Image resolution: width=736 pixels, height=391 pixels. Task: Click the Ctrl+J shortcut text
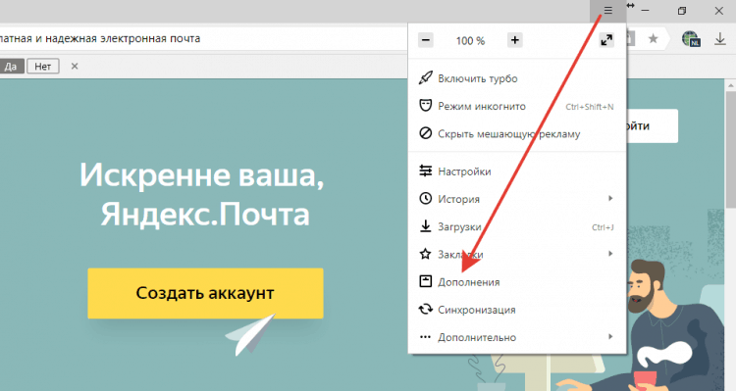point(603,227)
